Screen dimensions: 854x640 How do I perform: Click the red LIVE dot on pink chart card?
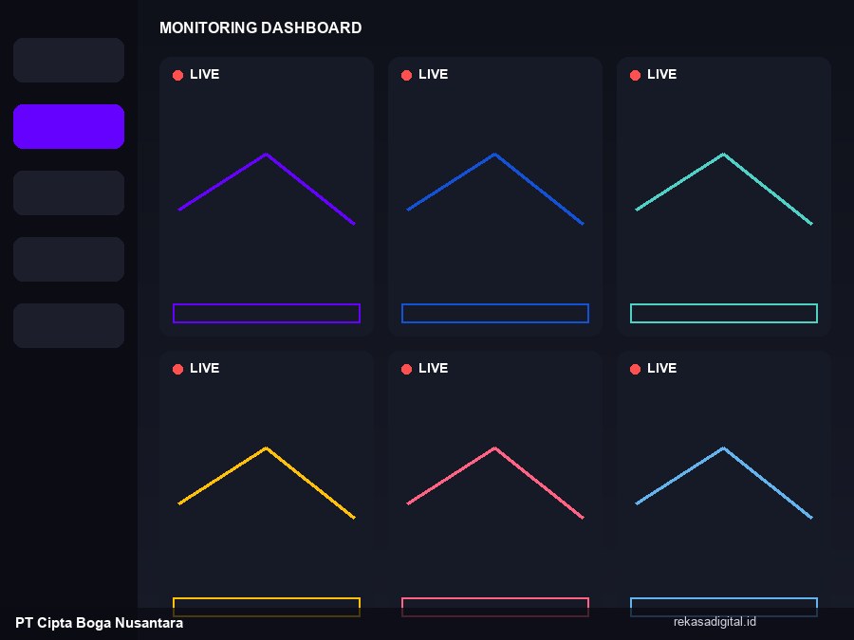click(406, 369)
